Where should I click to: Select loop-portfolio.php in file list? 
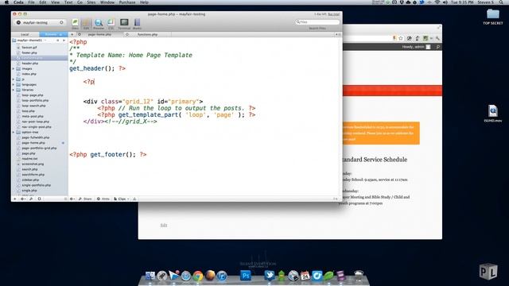pyautogui.click(x=35, y=101)
